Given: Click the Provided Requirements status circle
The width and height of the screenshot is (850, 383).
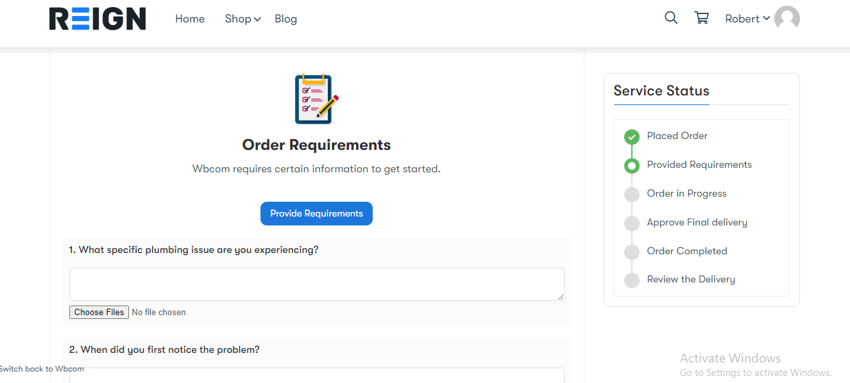Looking at the screenshot, I should click(x=632, y=165).
